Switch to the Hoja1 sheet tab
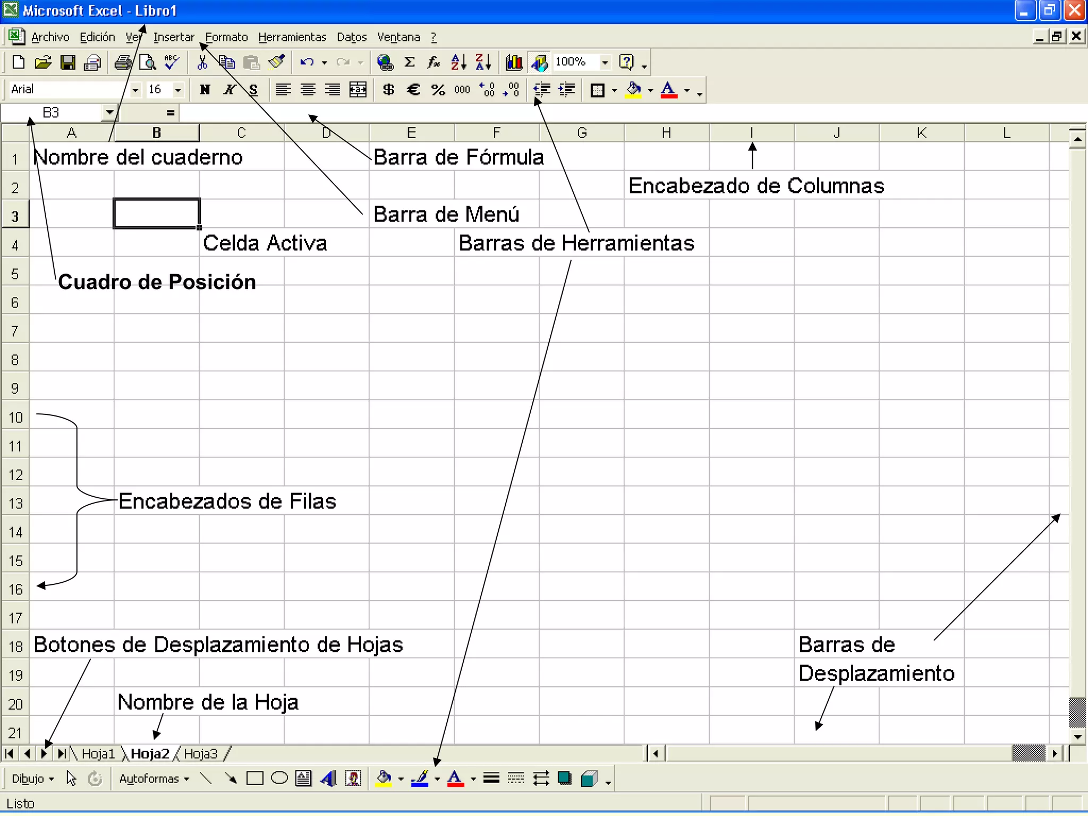This screenshot has height=816, width=1088. (98, 754)
